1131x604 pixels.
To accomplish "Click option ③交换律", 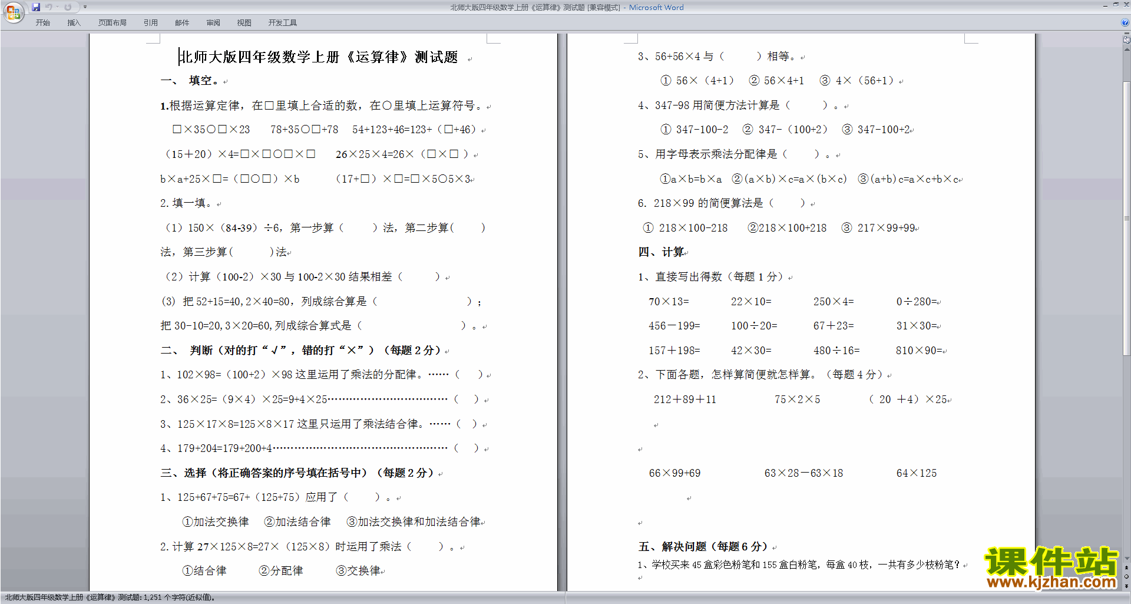I will [x=358, y=571].
